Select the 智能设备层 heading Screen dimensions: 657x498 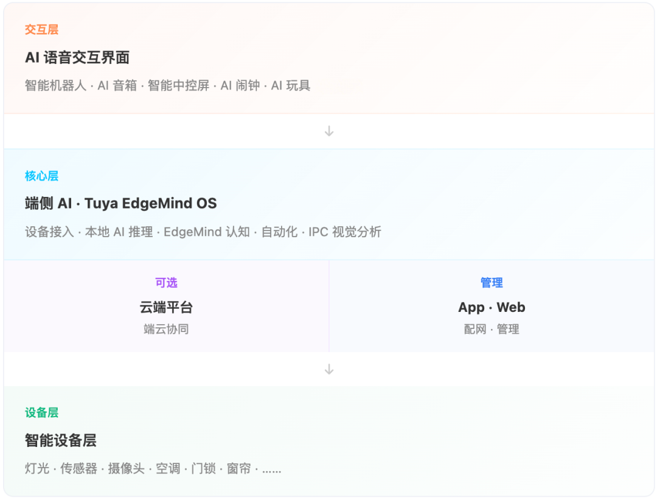click(x=61, y=441)
